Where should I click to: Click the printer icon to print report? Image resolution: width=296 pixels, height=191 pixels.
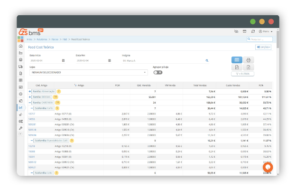click(248, 60)
